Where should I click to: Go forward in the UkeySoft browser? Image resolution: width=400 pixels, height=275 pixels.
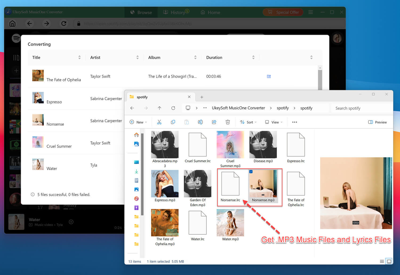click(47, 24)
